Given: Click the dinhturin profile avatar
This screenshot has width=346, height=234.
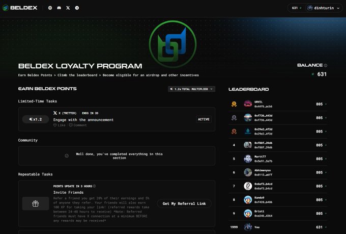Looking at the screenshot, I should pyautogui.click(x=310, y=8).
